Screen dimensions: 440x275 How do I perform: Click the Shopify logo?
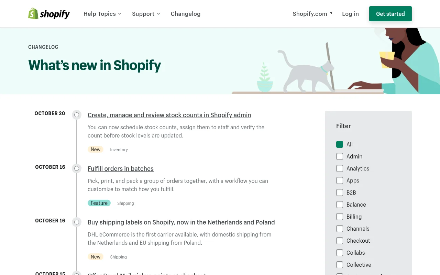pos(49,14)
